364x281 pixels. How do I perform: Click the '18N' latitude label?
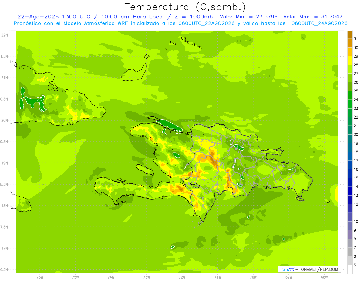click(4, 206)
